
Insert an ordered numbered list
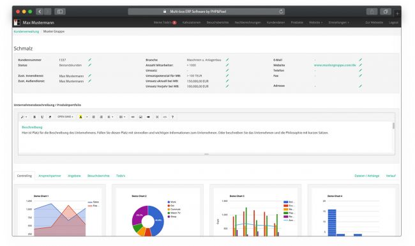101,117
